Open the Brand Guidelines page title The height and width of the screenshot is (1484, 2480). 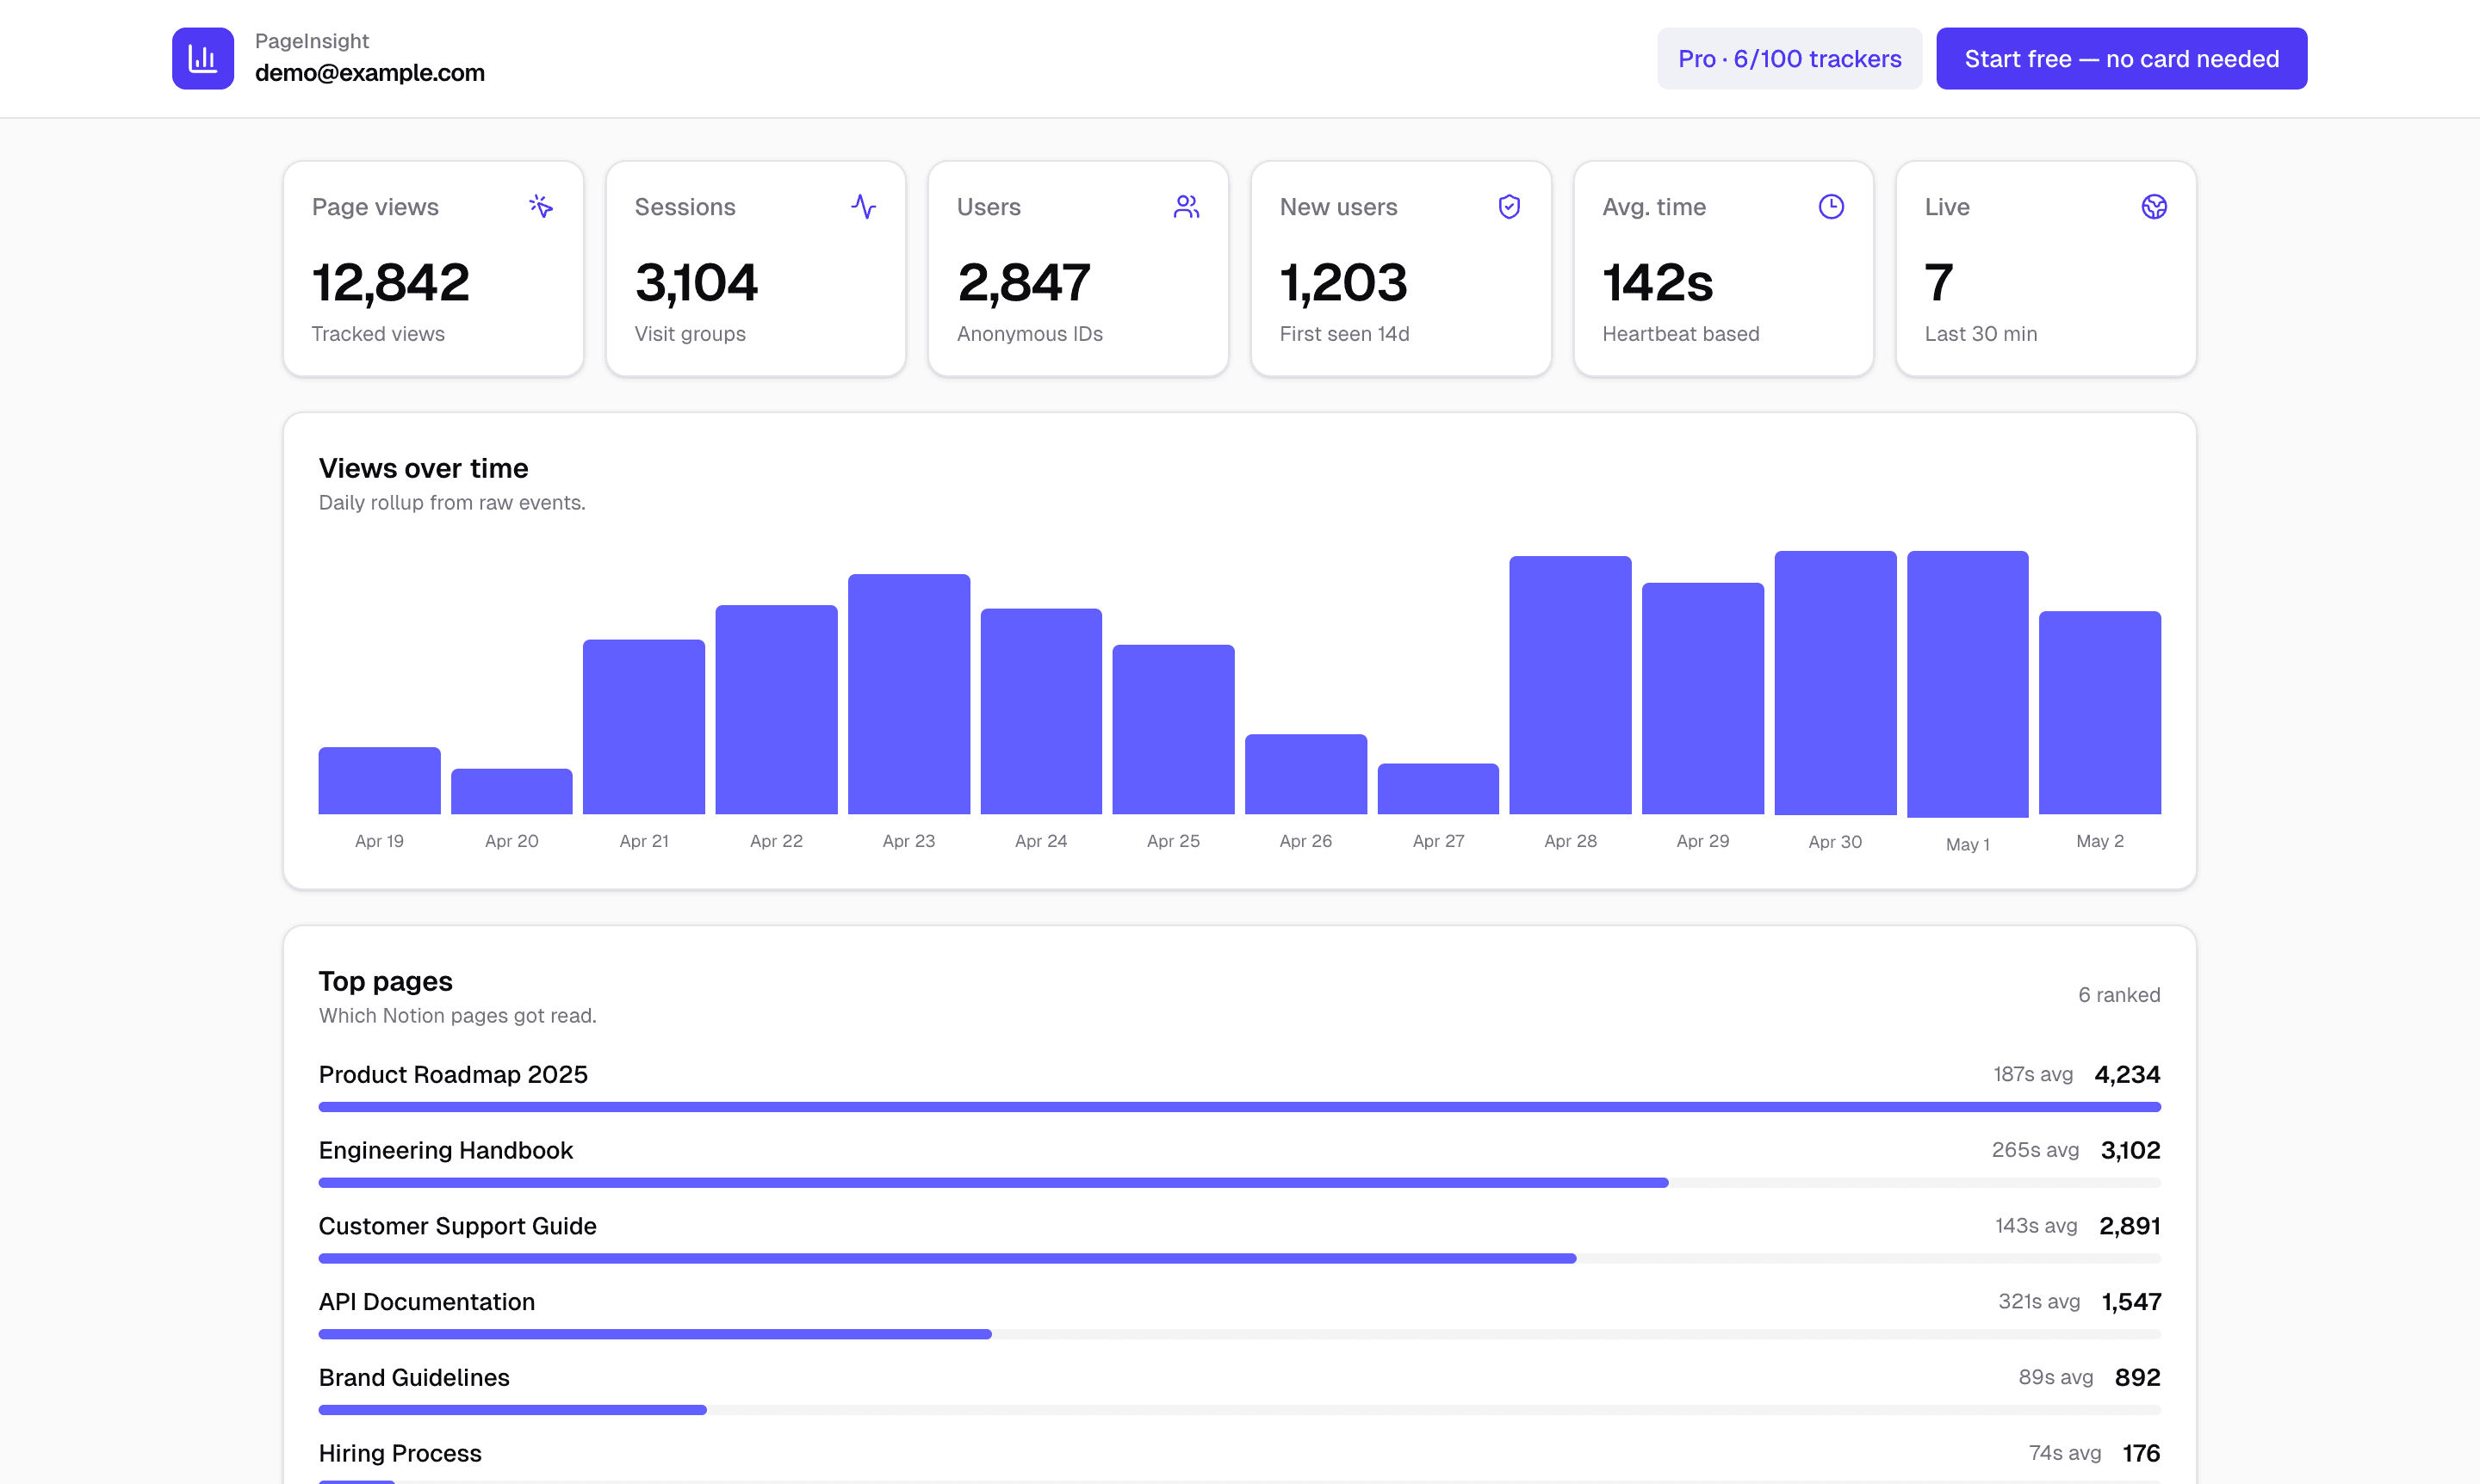[414, 1377]
